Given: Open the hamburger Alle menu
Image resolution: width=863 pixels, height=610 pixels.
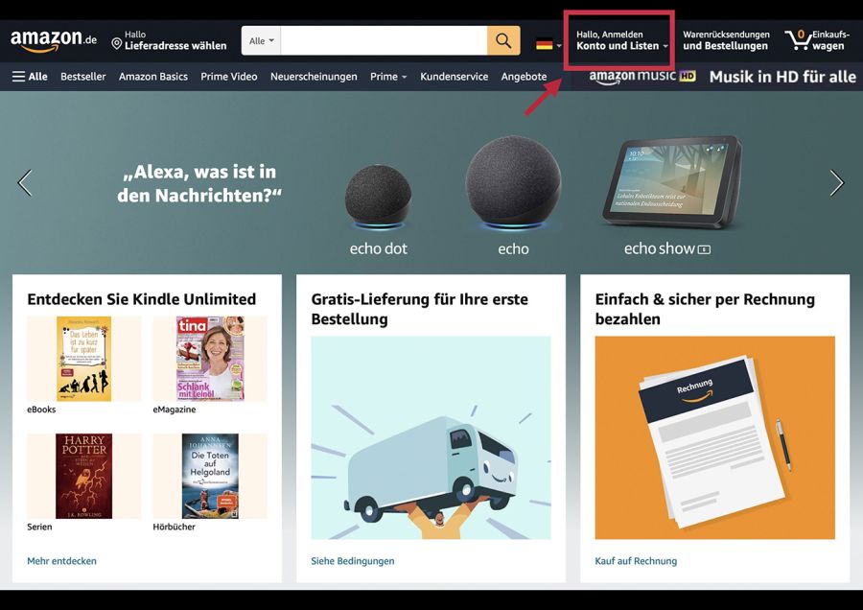Looking at the screenshot, I should (30, 77).
